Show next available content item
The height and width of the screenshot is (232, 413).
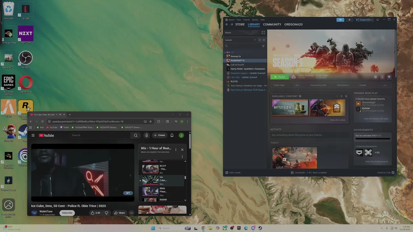341,96
